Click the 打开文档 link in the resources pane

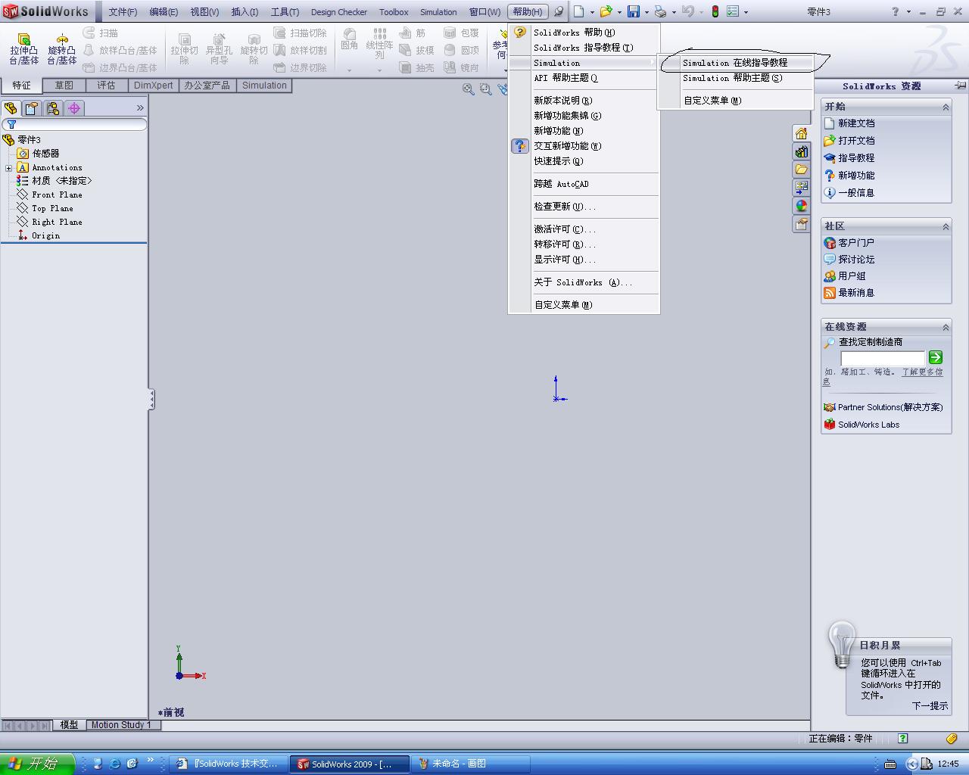point(856,141)
